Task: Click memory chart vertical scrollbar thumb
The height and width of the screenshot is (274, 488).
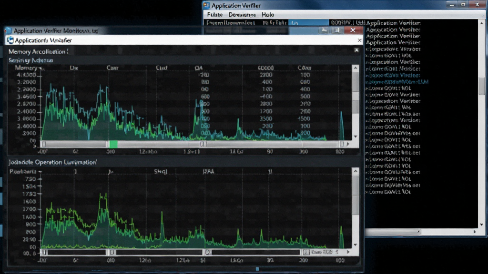Action: point(356,81)
